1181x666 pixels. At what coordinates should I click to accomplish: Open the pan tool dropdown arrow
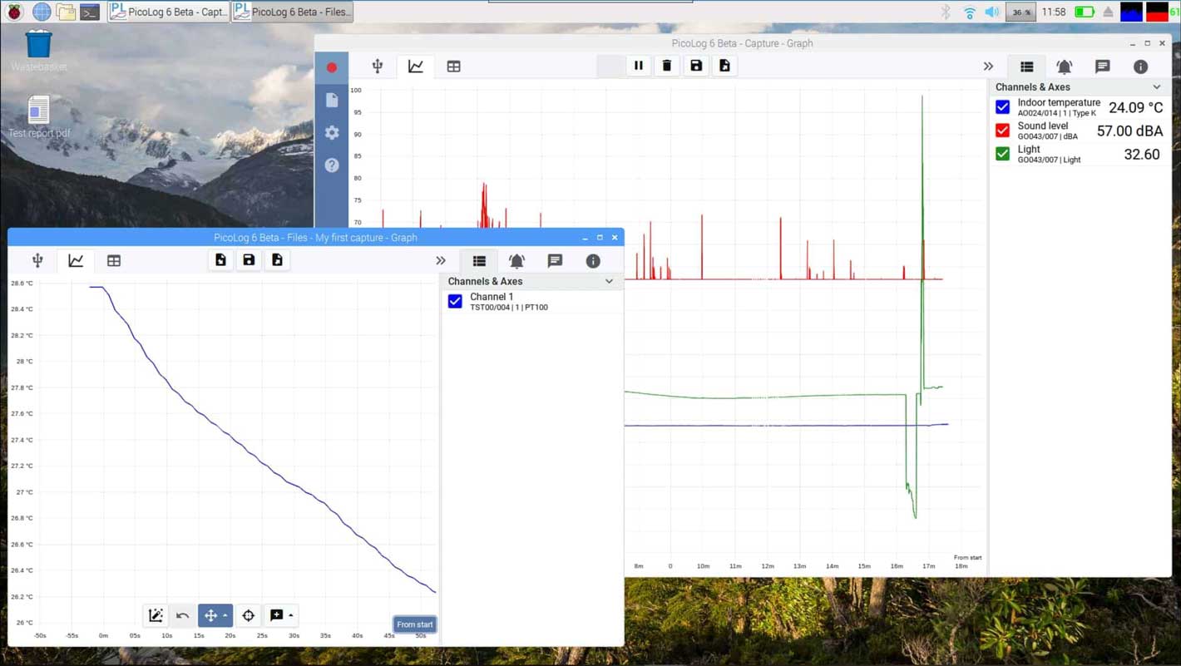click(x=225, y=616)
